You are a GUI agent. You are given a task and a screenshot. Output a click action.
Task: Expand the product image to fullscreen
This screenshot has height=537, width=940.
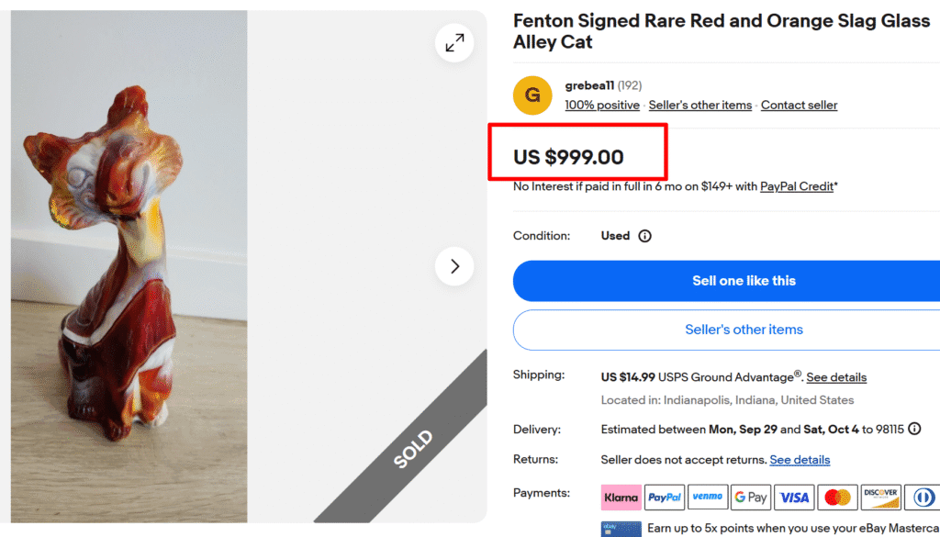pos(454,42)
